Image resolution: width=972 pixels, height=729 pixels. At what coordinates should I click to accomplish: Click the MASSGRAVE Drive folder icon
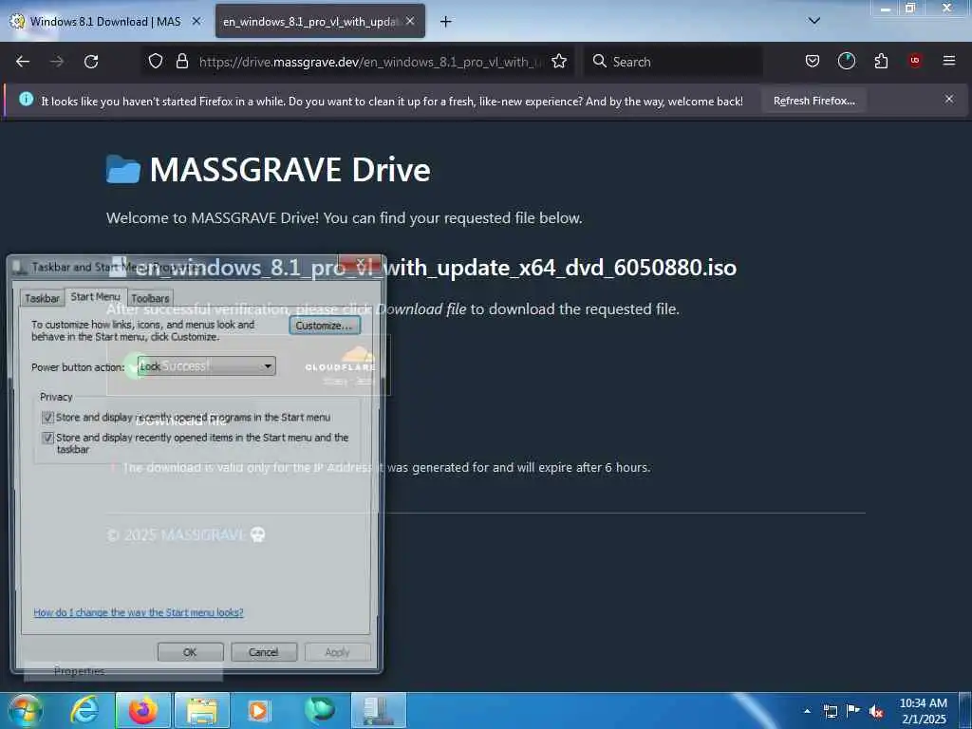(x=123, y=169)
